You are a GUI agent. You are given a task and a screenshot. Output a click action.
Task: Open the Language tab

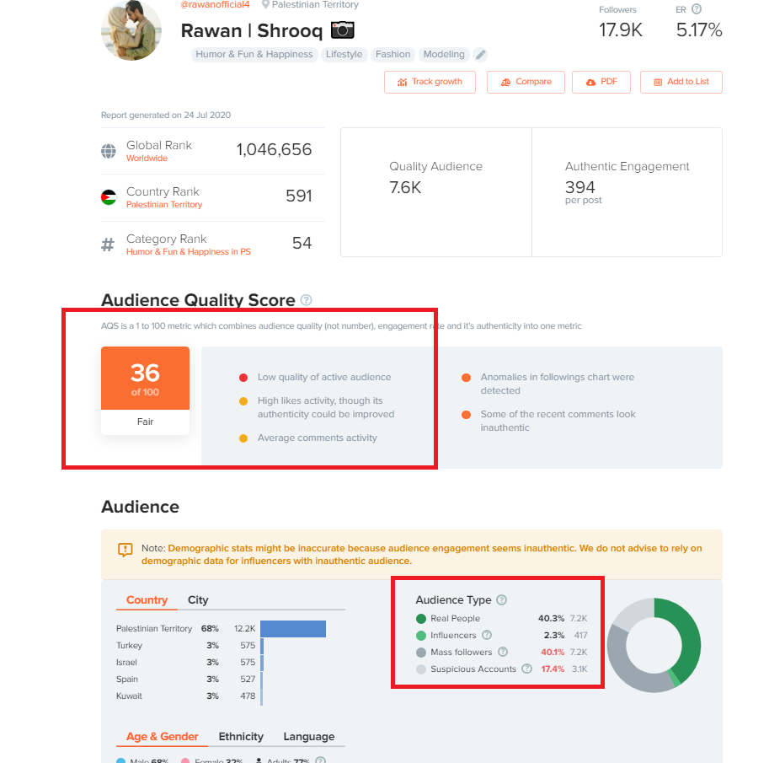point(309,737)
